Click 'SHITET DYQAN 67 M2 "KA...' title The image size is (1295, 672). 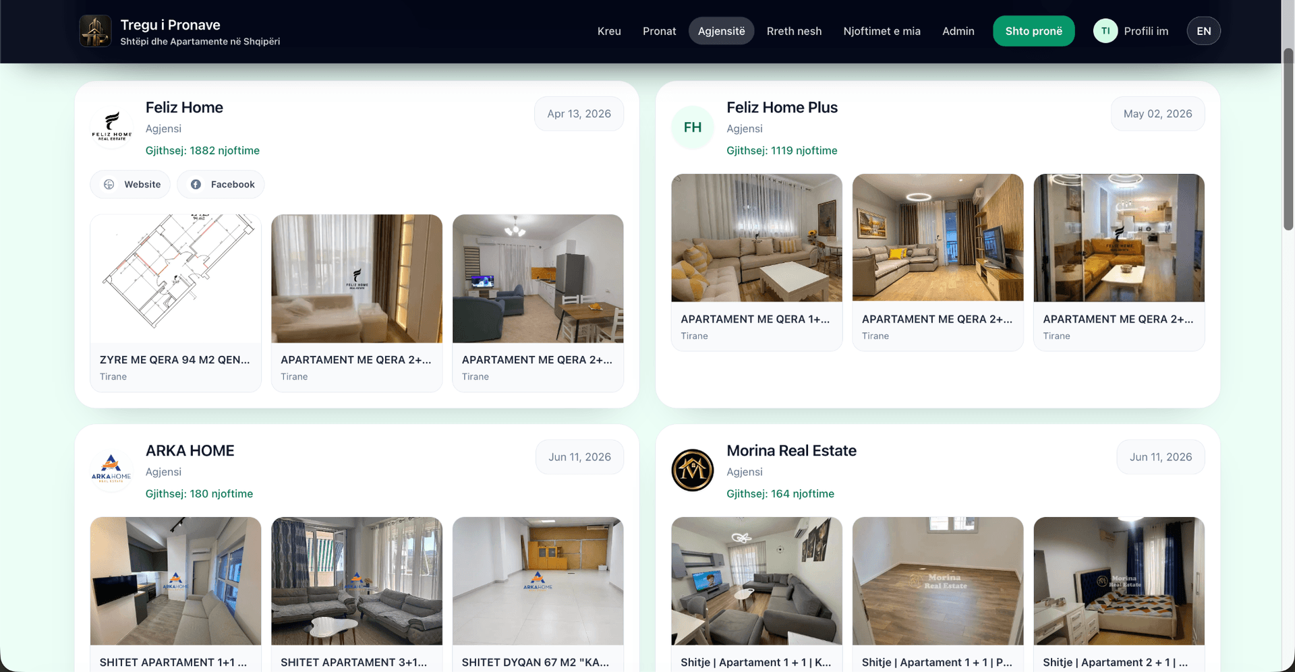click(536, 663)
